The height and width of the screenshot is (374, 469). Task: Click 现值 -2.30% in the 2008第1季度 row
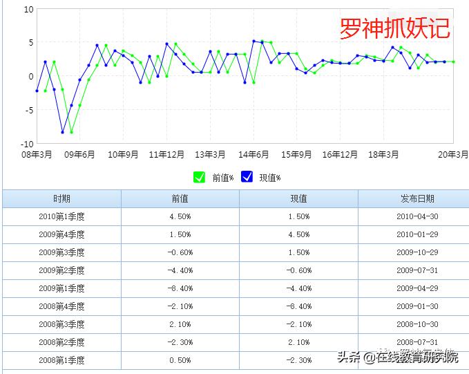click(299, 360)
